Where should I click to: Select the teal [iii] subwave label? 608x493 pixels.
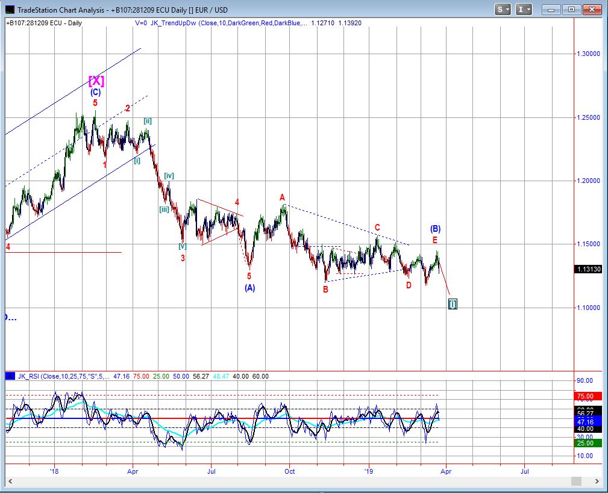coord(165,209)
